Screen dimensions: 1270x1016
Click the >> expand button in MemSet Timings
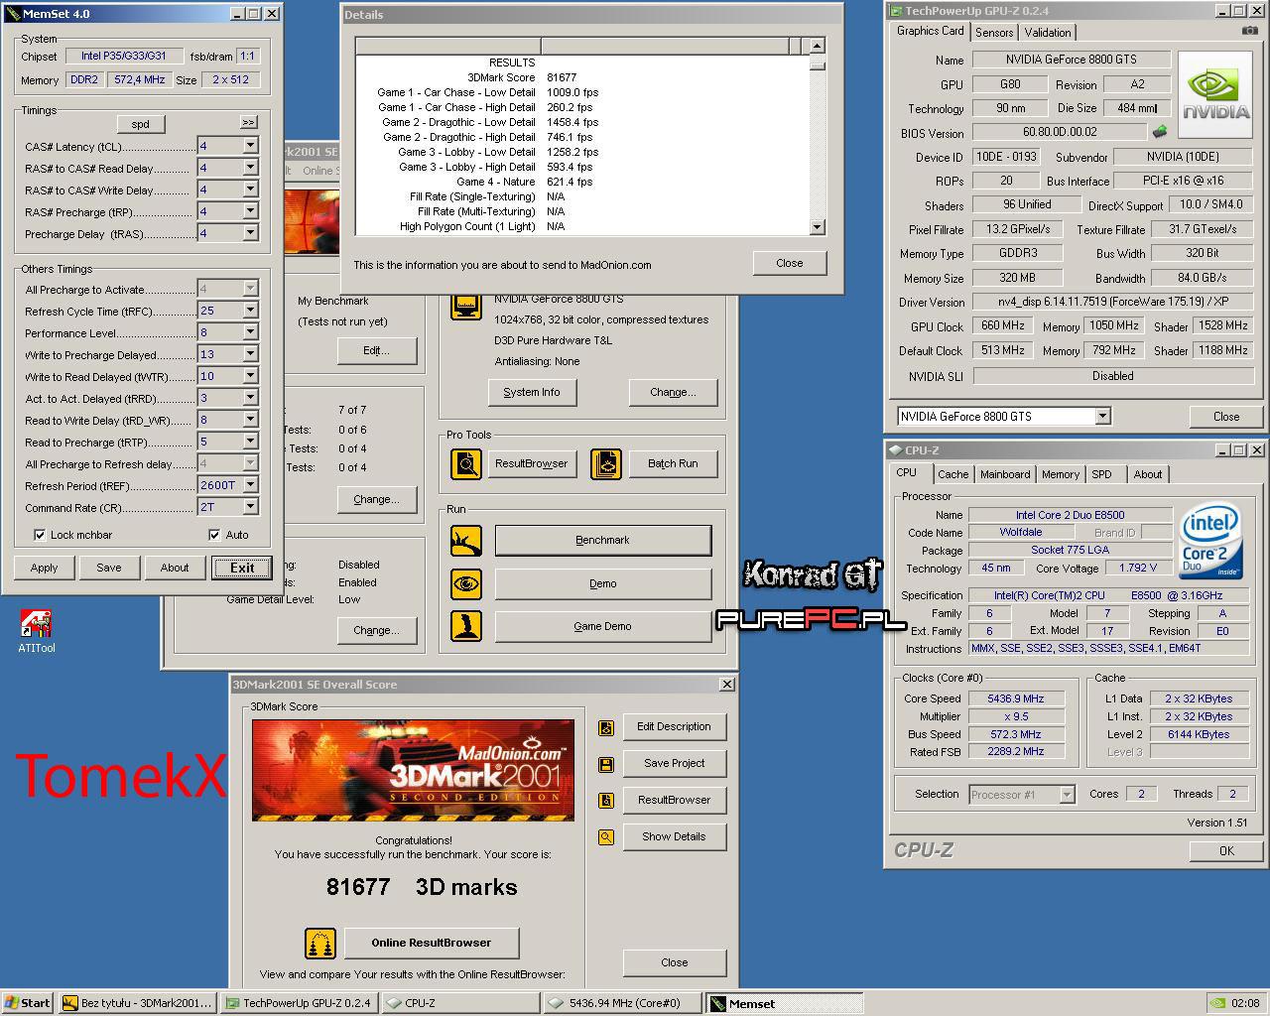coord(248,122)
